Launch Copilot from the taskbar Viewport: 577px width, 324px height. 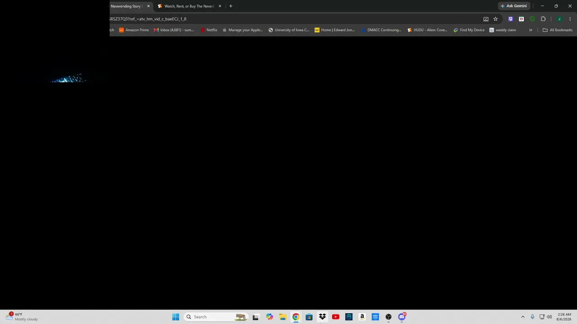coord(269,317)
